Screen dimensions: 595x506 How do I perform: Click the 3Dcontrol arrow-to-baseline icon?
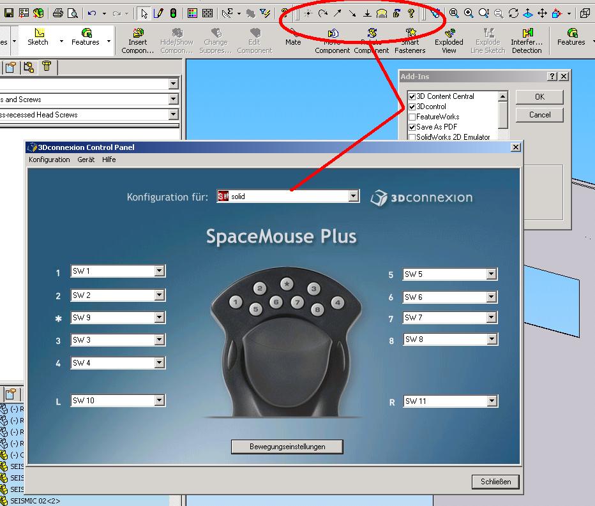point(367,13)
